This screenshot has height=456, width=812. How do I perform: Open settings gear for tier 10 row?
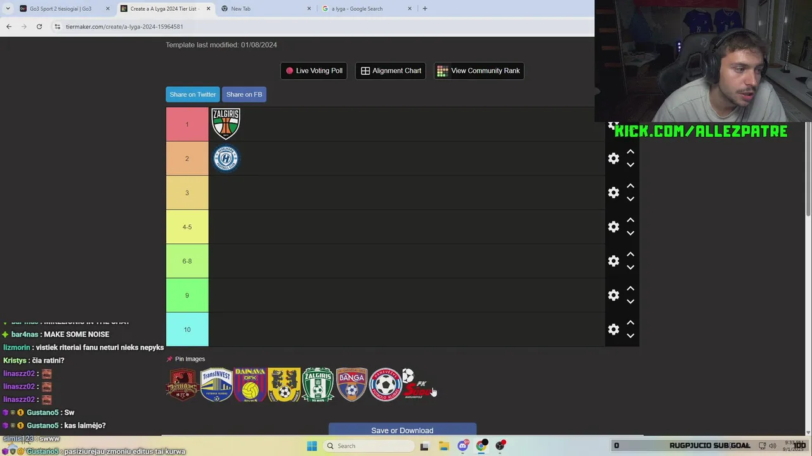click(x=613, y=329)
